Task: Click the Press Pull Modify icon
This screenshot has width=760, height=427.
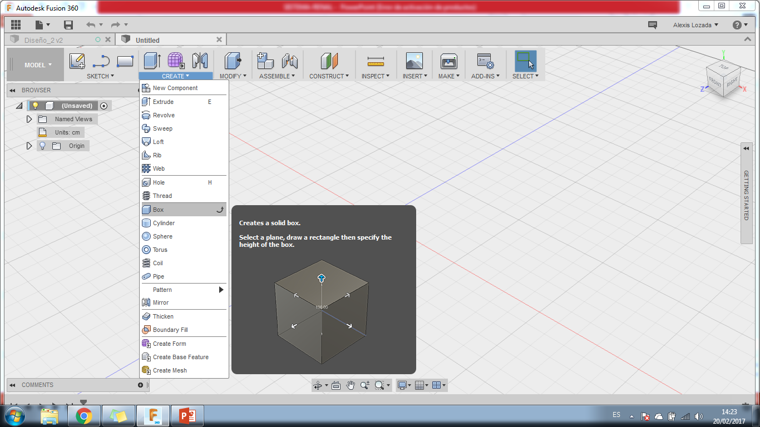Action: coord(233,61)
